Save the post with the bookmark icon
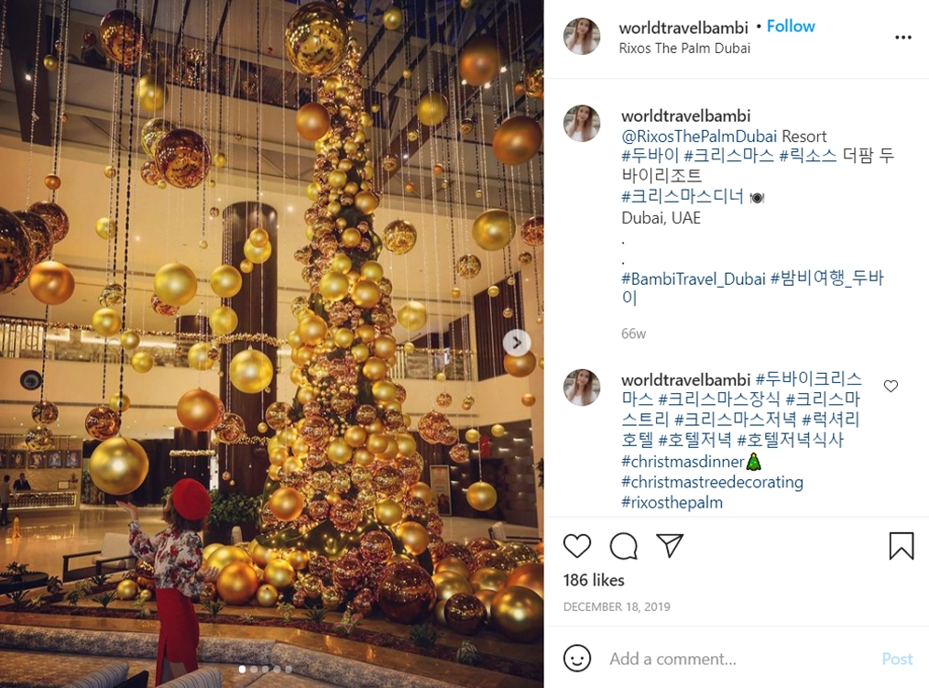 coord(902,545)
